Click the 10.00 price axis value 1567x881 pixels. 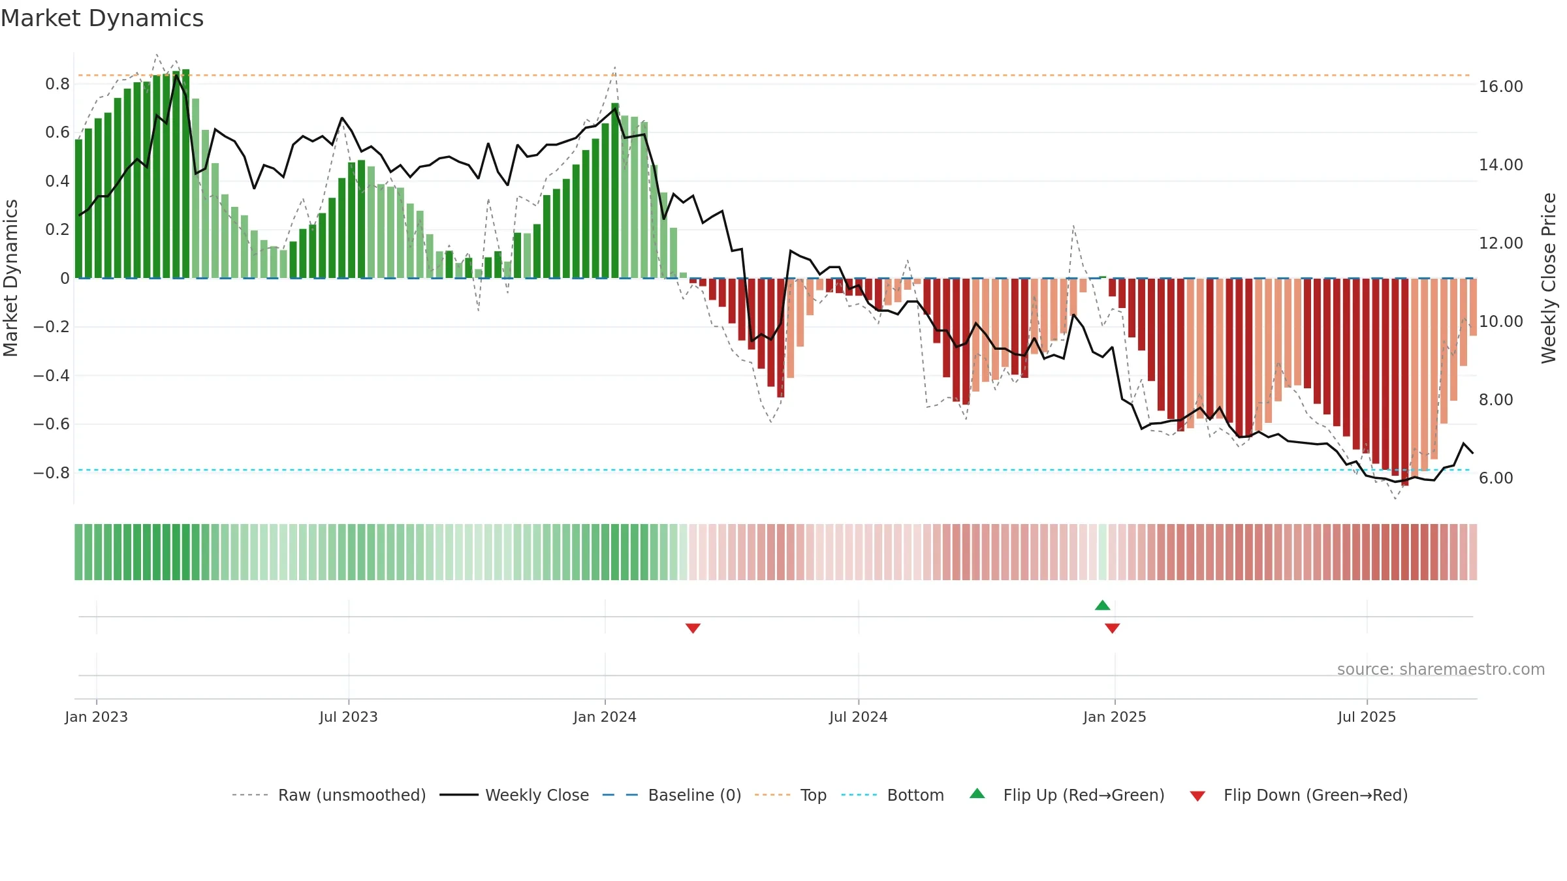[1501, 321]
